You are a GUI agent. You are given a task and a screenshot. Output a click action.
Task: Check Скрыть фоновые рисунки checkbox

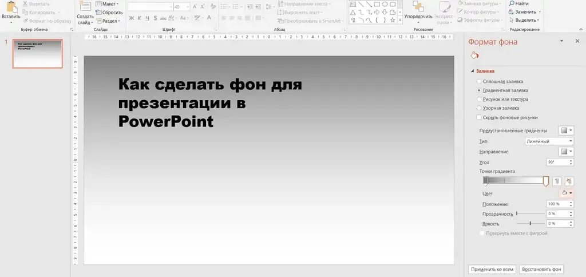pos(479,117)
